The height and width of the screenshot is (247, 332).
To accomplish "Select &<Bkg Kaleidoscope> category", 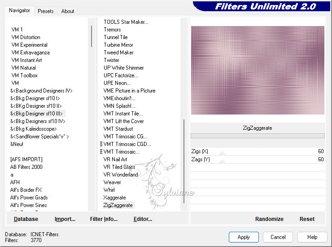I will pyautogui.click(x=34, y=129).
